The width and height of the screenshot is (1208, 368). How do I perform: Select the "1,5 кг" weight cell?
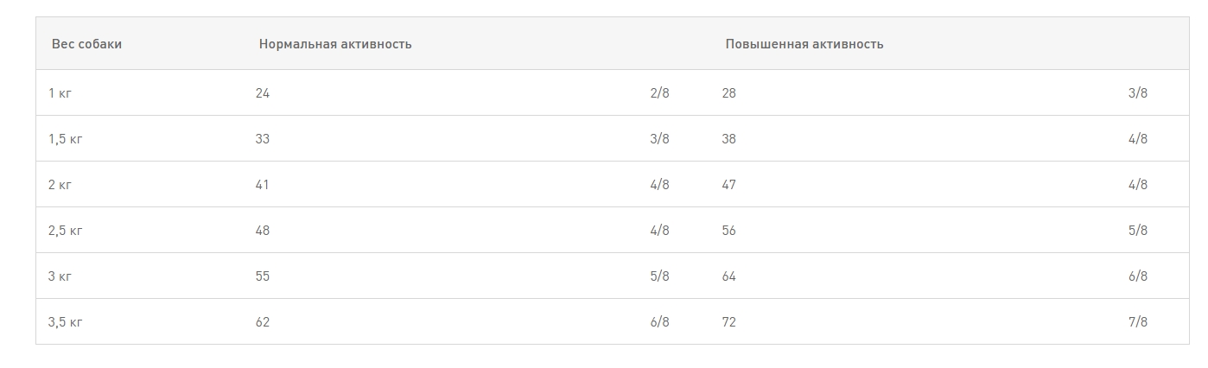(66, 139)
